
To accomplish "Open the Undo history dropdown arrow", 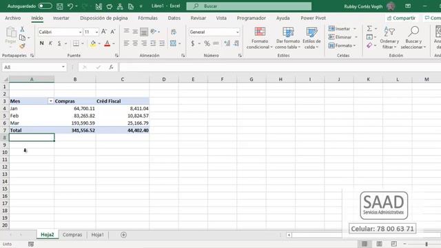I will 76,6.
